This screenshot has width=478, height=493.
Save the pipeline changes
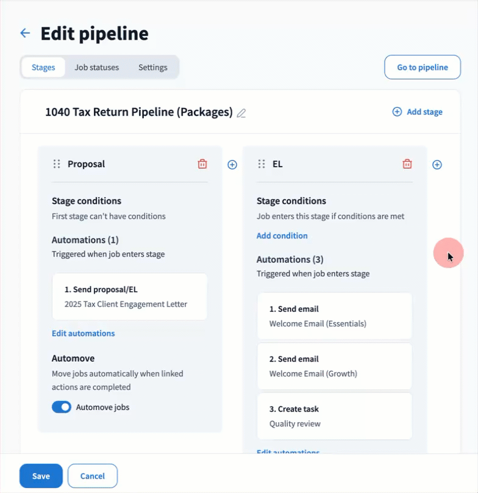41,476
